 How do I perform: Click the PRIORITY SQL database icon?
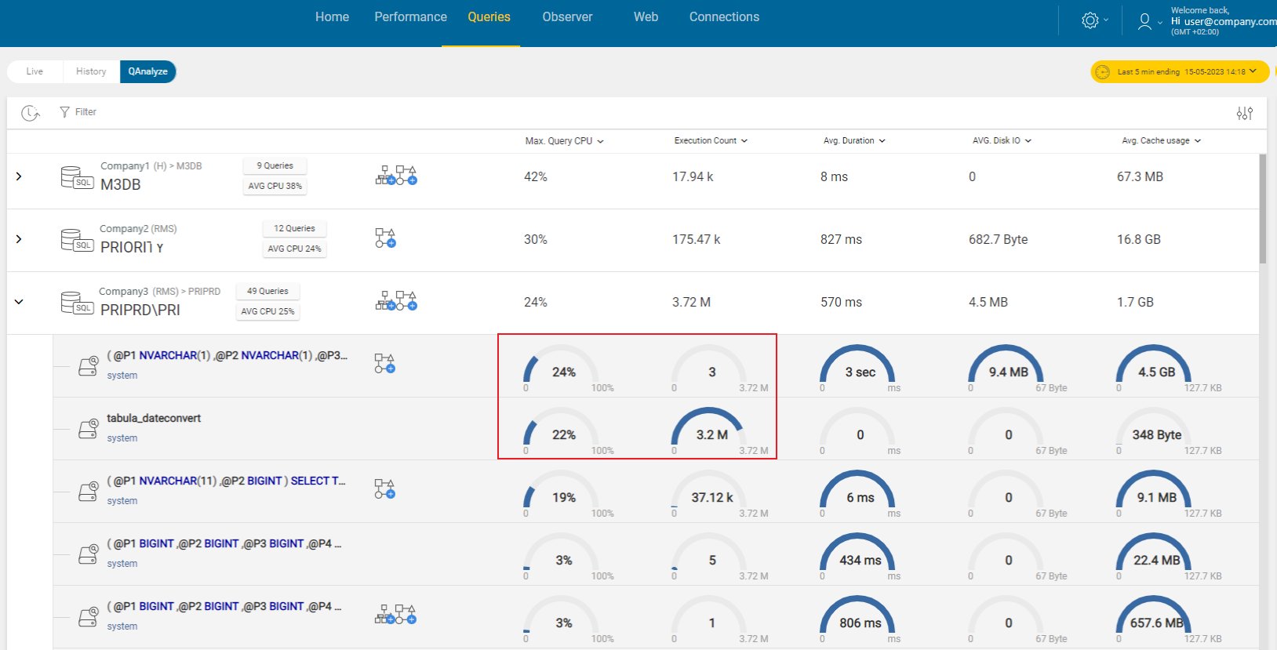[77, 240]
